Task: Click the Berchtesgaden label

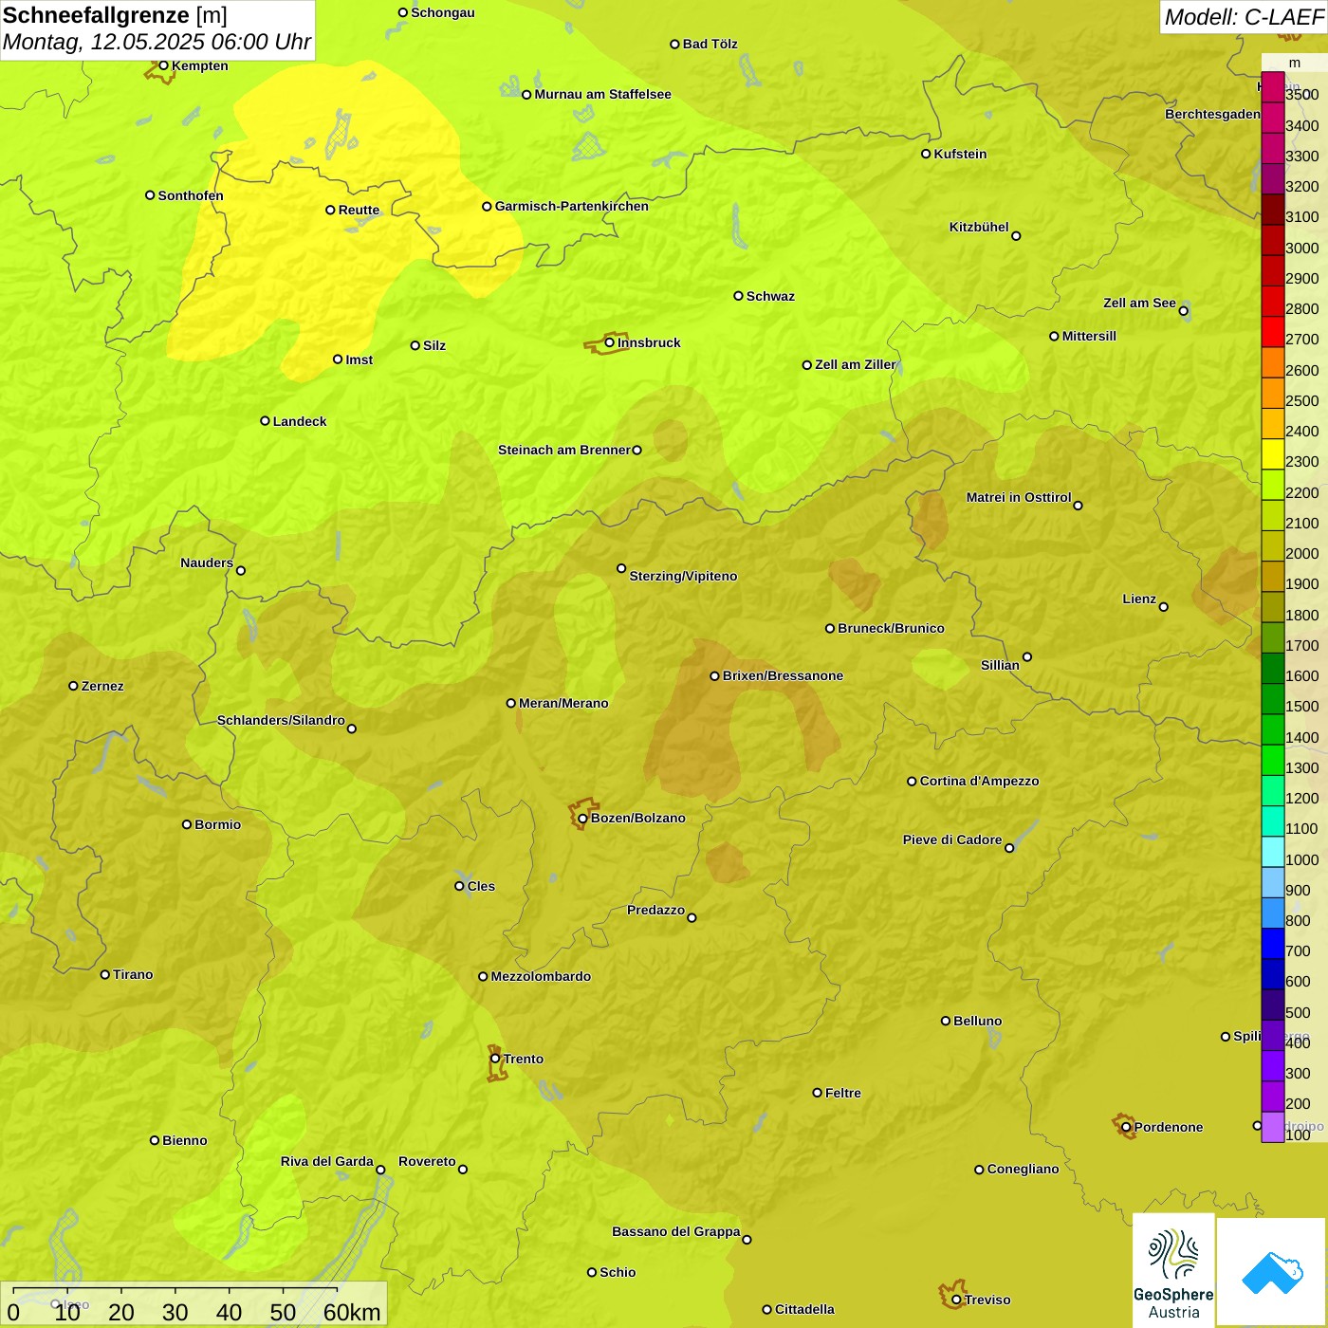Action: click(1212, 114)
